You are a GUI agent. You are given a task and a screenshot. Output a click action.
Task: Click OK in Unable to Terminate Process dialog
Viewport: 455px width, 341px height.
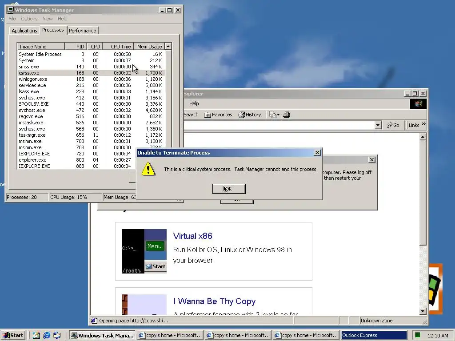click(x=229, y=189)
